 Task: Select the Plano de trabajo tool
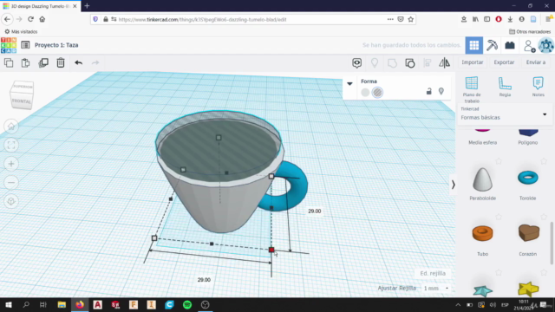pos(472,89)
